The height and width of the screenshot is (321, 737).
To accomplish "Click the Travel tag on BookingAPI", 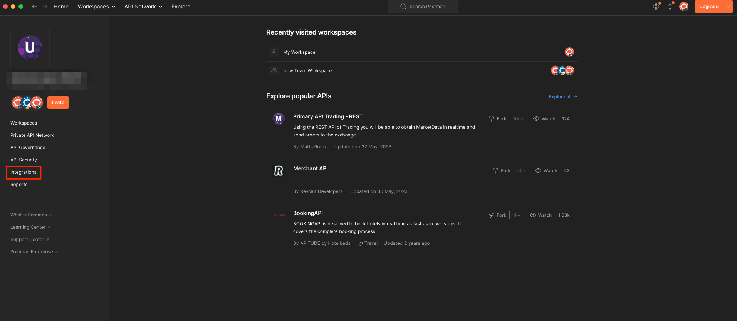I will click(368, 243).
